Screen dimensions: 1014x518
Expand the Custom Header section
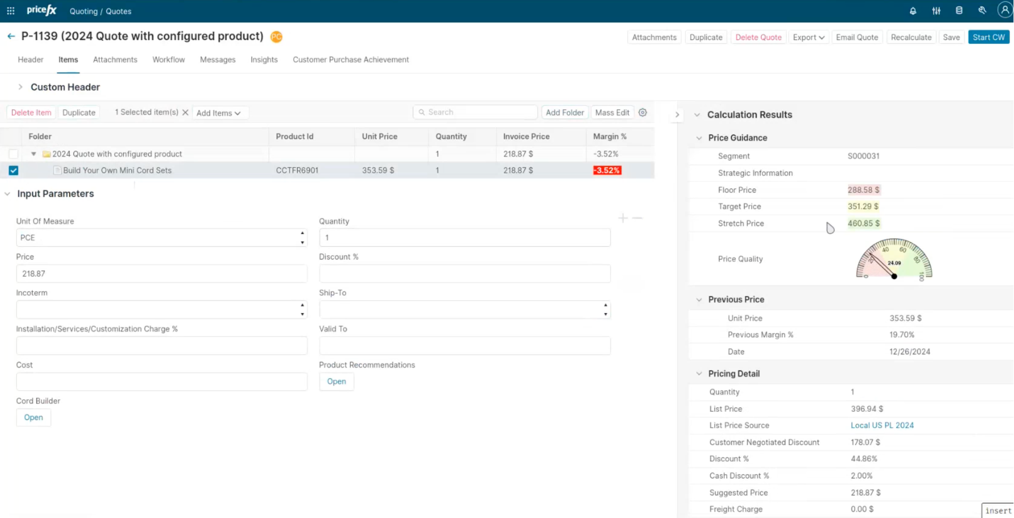(x=20, y=87)
